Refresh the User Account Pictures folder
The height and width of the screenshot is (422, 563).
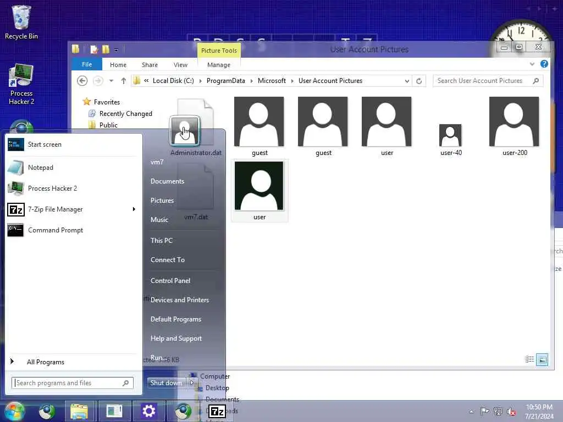click(x=418, y=81)
